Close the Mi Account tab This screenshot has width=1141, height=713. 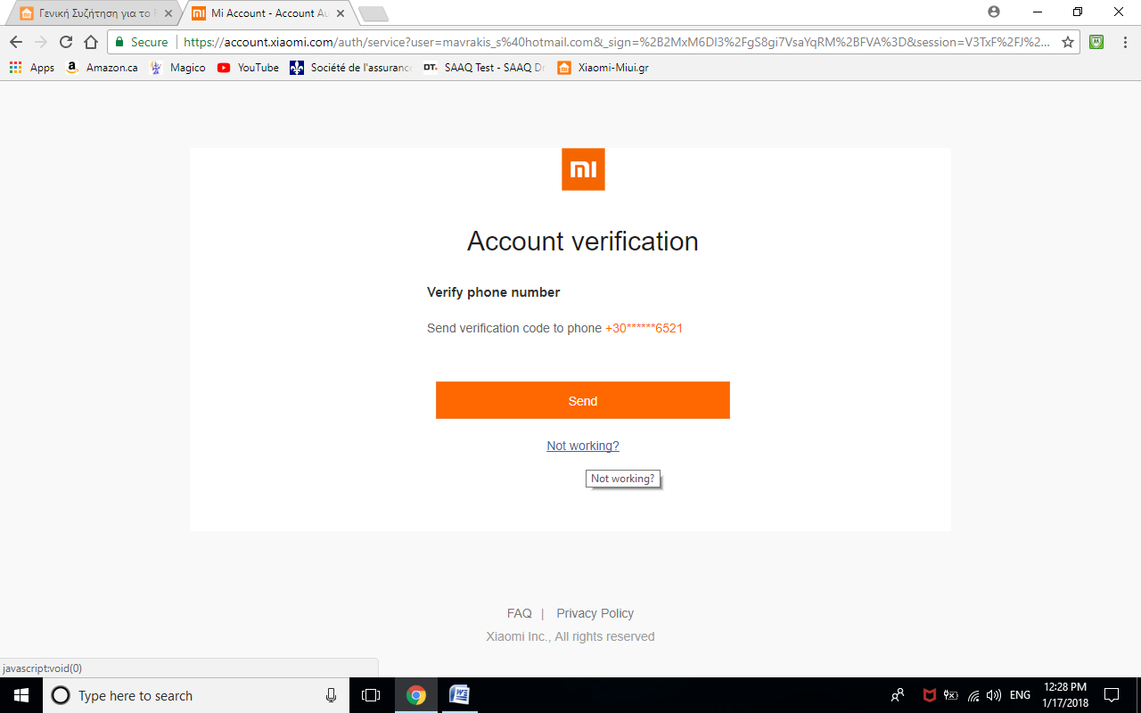pyautogui.click(x=340, y=13)
